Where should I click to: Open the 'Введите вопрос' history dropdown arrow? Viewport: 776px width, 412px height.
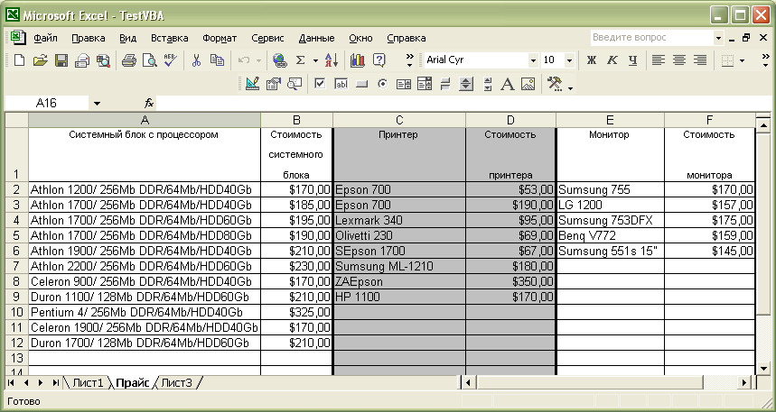click(719, 38)
